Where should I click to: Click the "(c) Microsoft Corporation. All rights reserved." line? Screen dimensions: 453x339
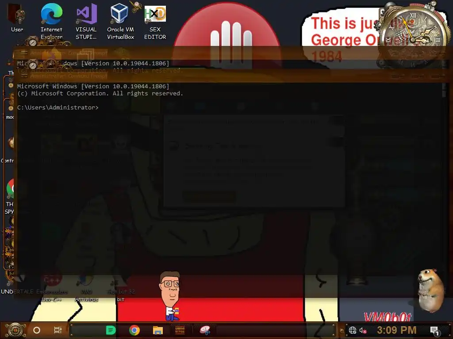(100, 94)
